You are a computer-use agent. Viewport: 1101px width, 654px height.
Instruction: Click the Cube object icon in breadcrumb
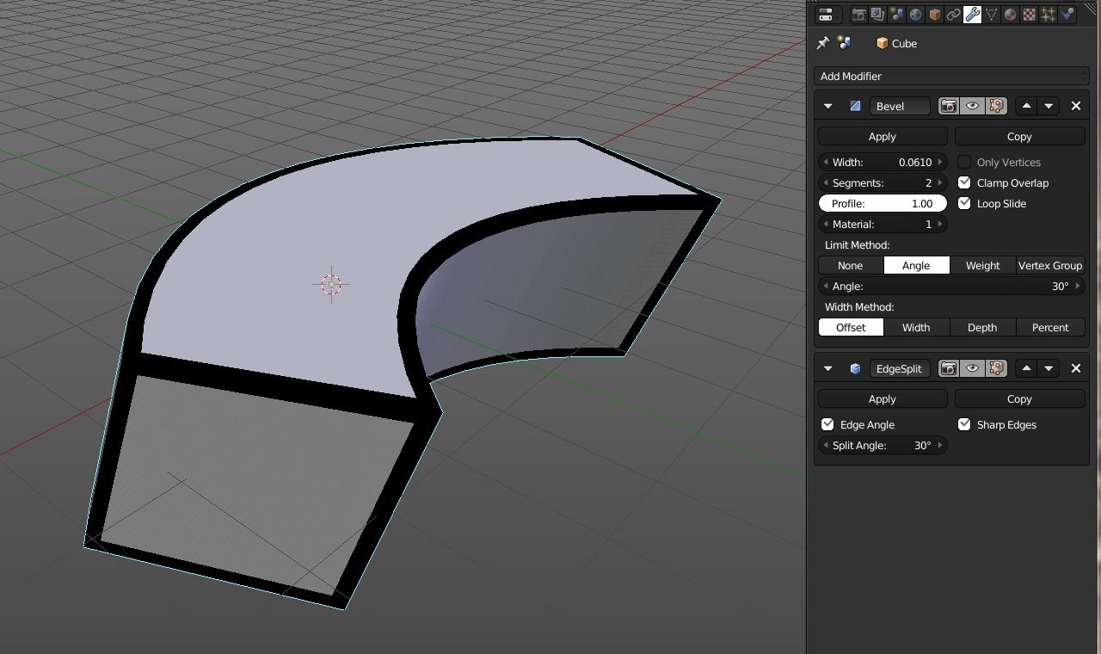click(882, 43)
